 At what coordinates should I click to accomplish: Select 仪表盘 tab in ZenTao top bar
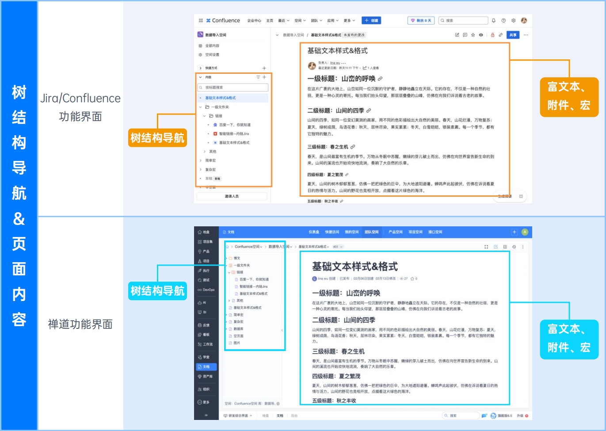click(314, 232)
